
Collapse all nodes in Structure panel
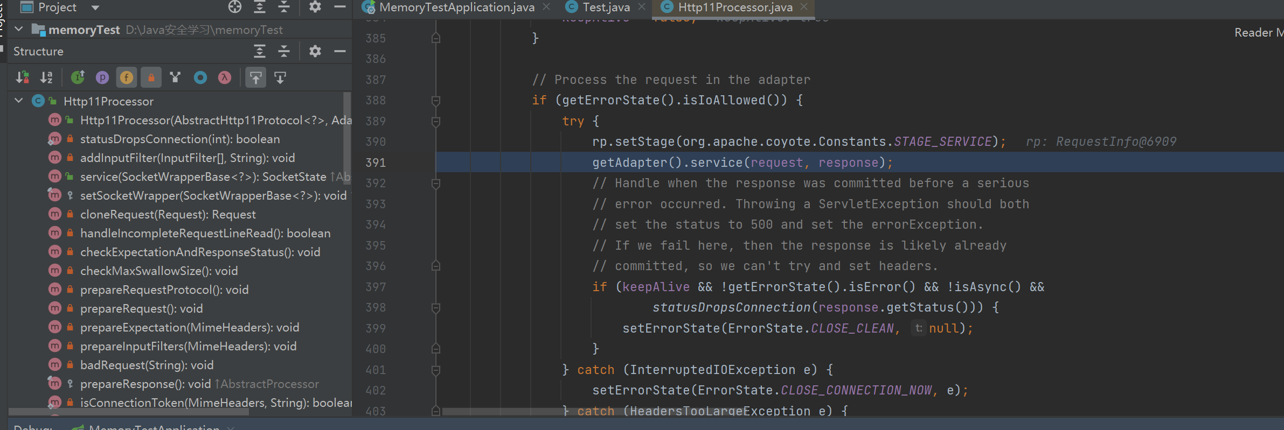(284, 51)
